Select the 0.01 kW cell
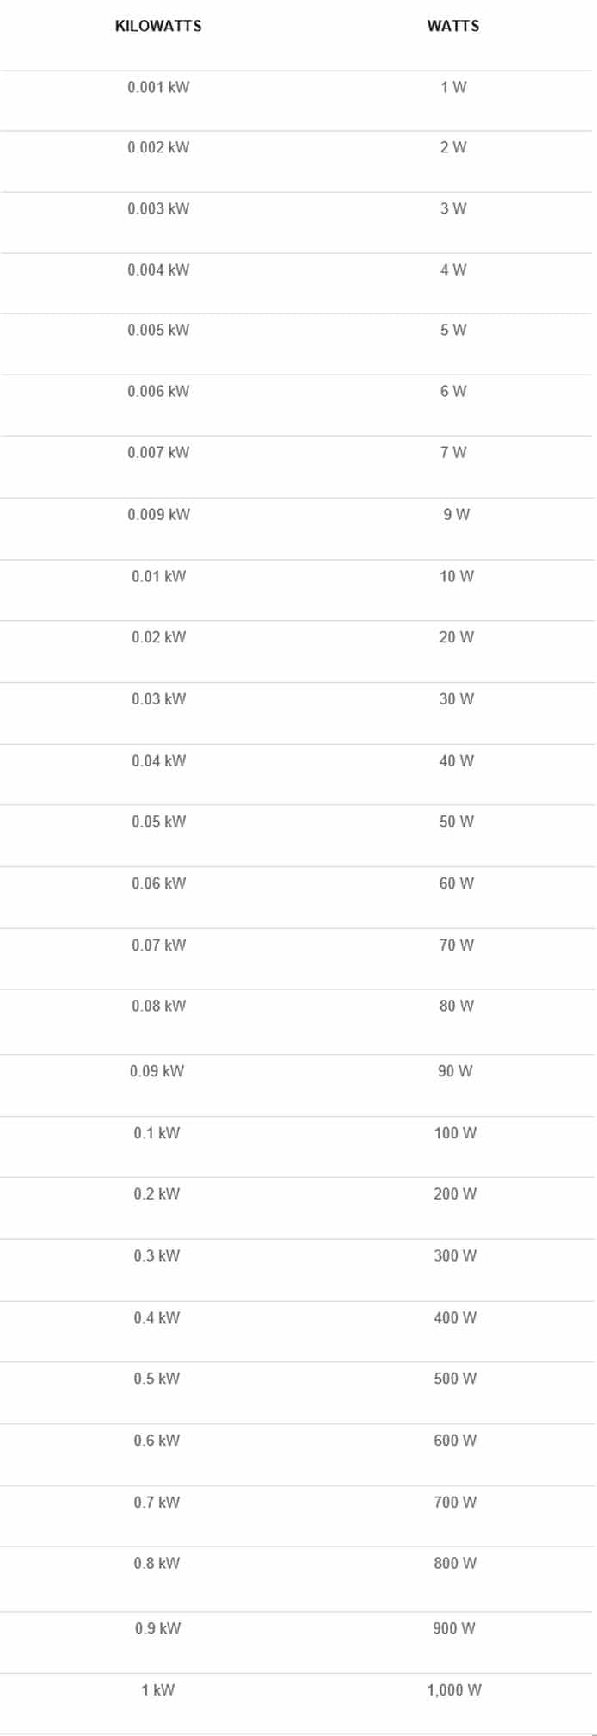The width and height of the screenshot is (597, 1736). click(x=158, y=576)
